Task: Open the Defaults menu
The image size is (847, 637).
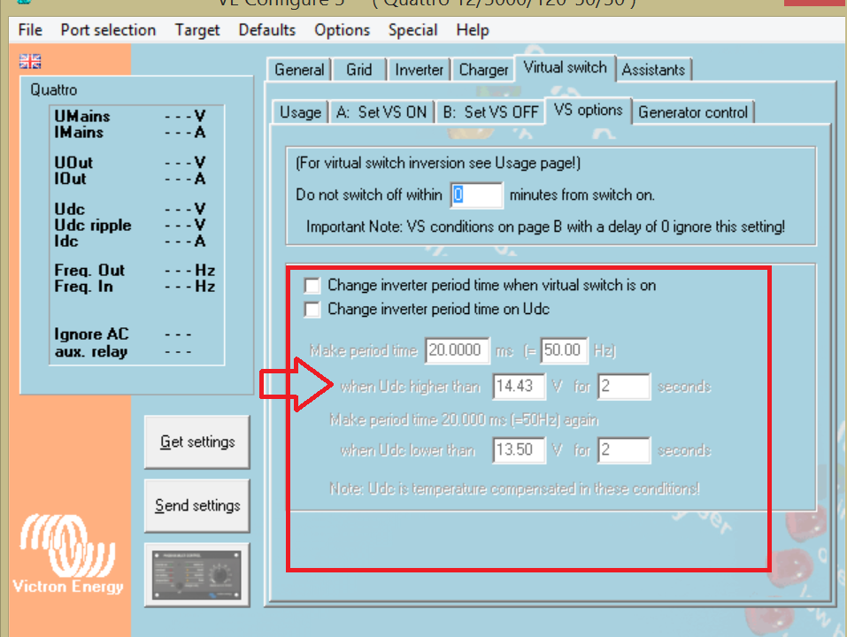Action: tap(267, 30)
